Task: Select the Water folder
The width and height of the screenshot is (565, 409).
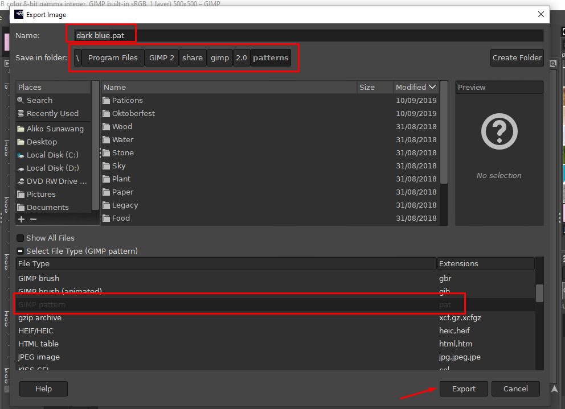Action: 270,140
